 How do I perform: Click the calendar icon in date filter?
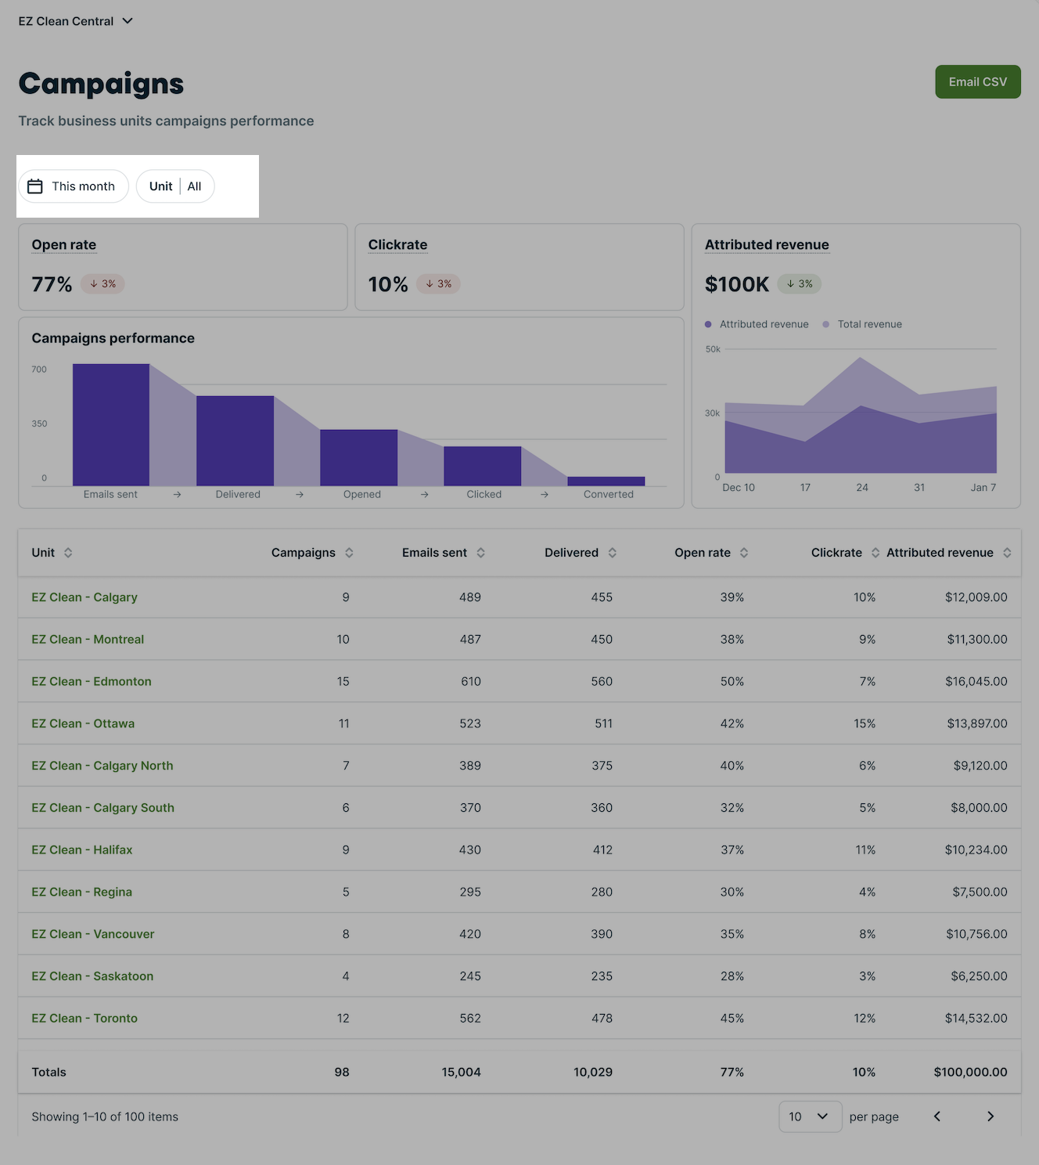[x=35, y=186]
